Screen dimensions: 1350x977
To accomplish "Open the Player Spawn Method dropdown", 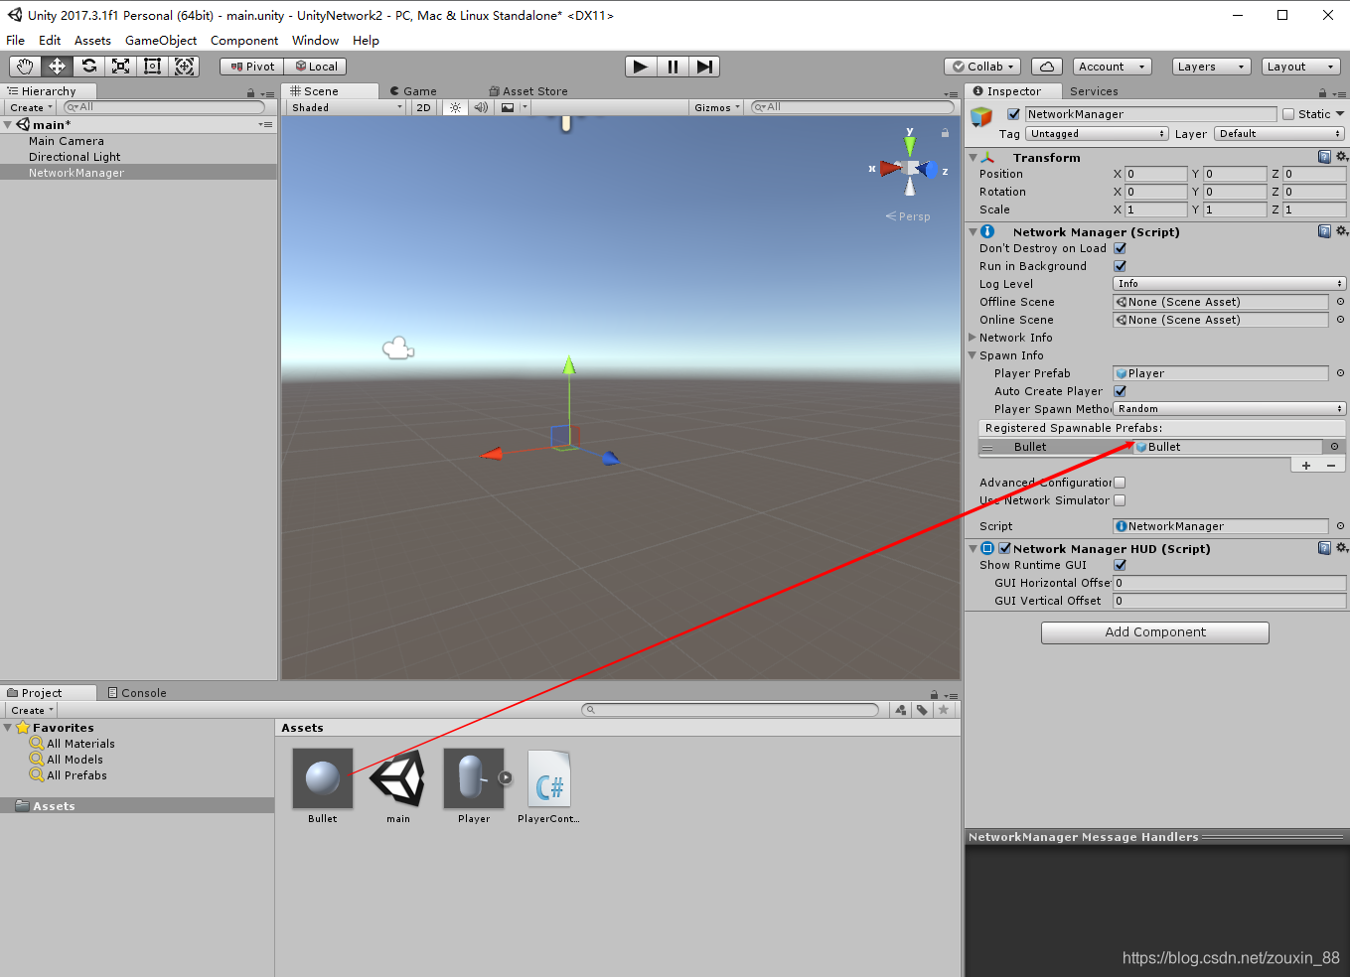I will tap(1229, 408).
